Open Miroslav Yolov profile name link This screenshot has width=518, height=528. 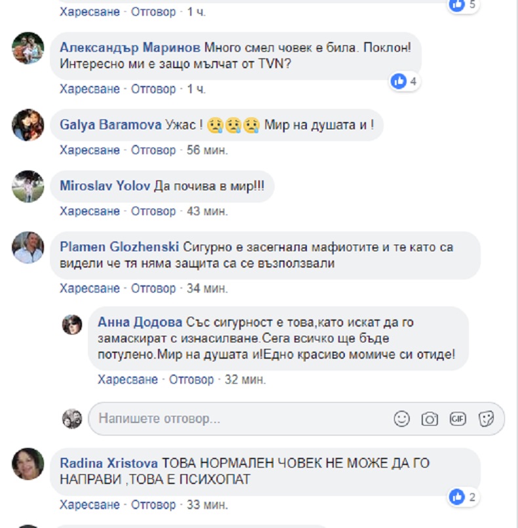pos(105,186)
